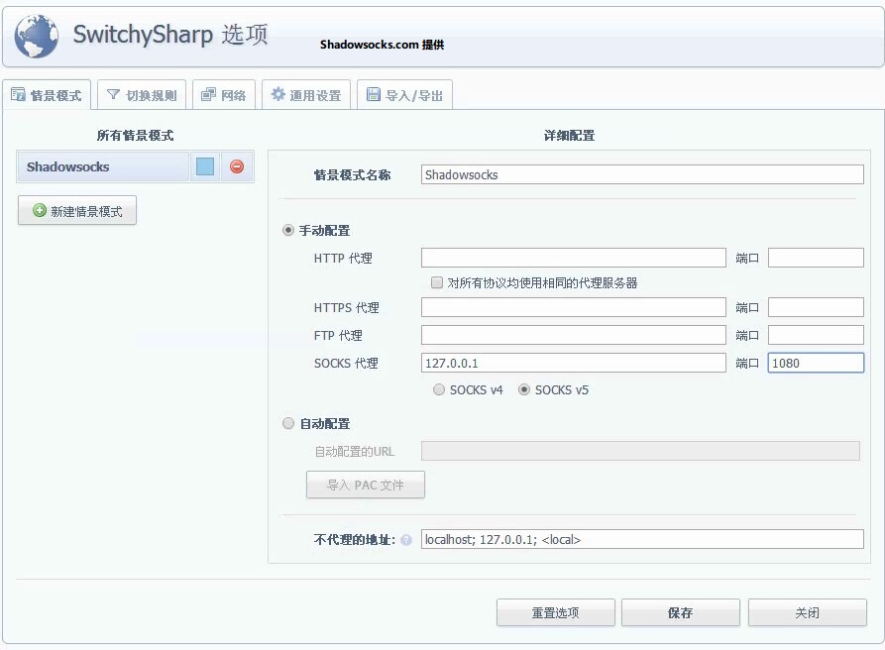Open the 网络 tab
The height and width of the screenshot is (650, 885).
click(x=224, y=95)
